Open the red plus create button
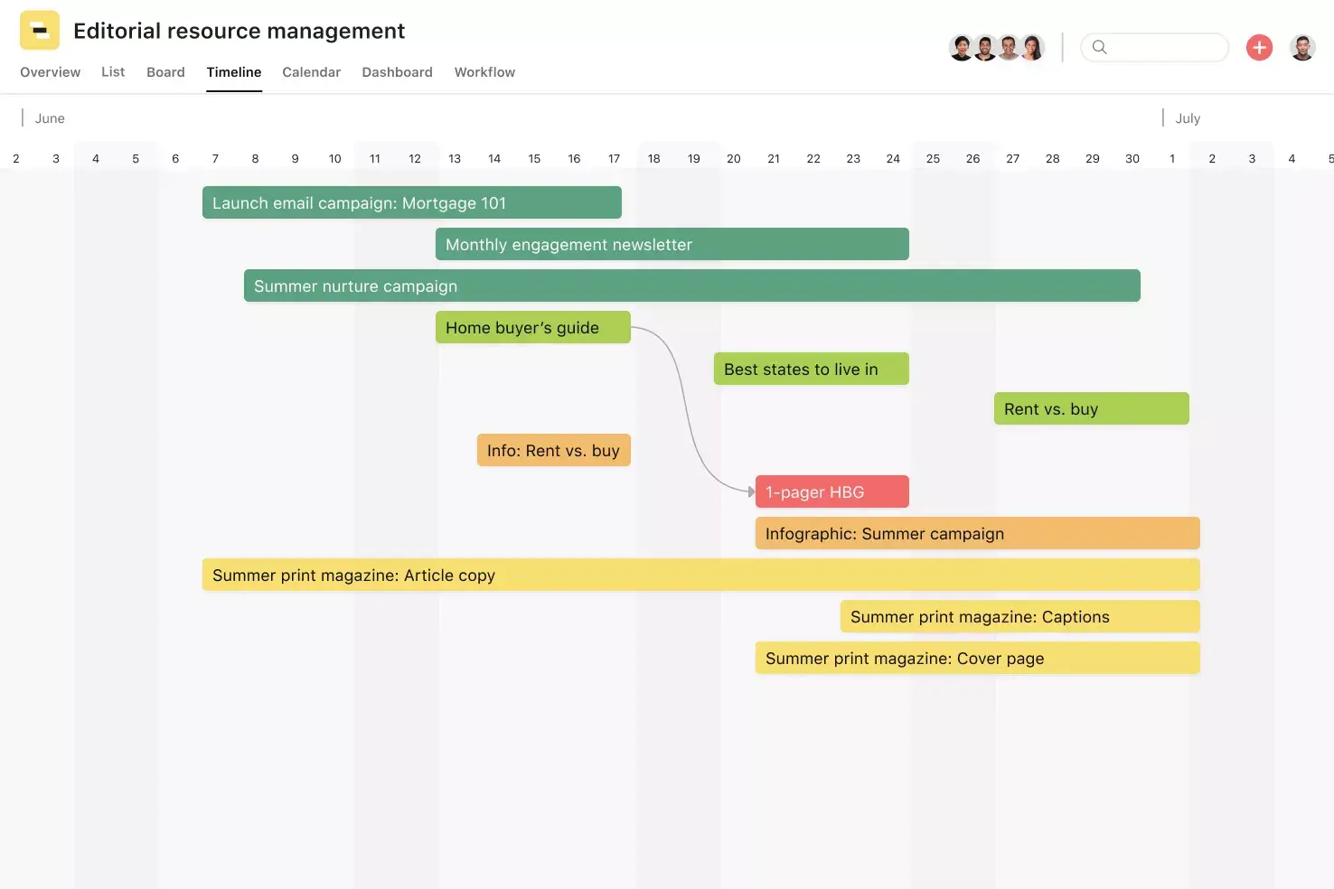This screenshot has width=1334, height=889. (x=1259, y=48)
